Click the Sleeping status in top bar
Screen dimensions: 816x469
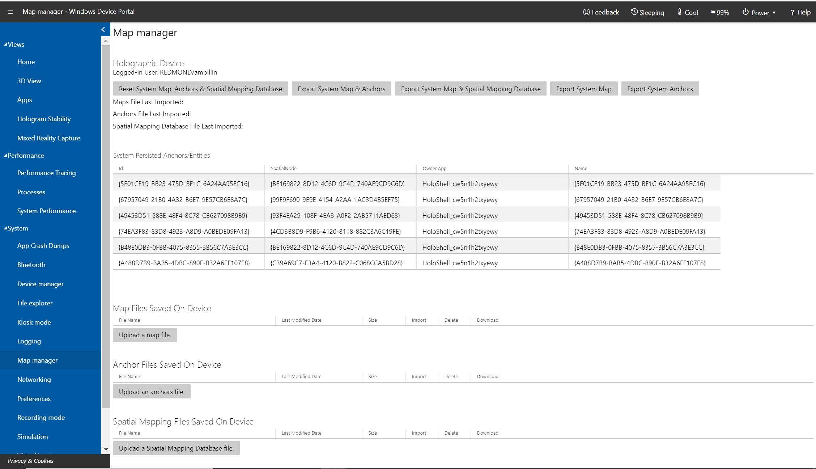[647, 11]
